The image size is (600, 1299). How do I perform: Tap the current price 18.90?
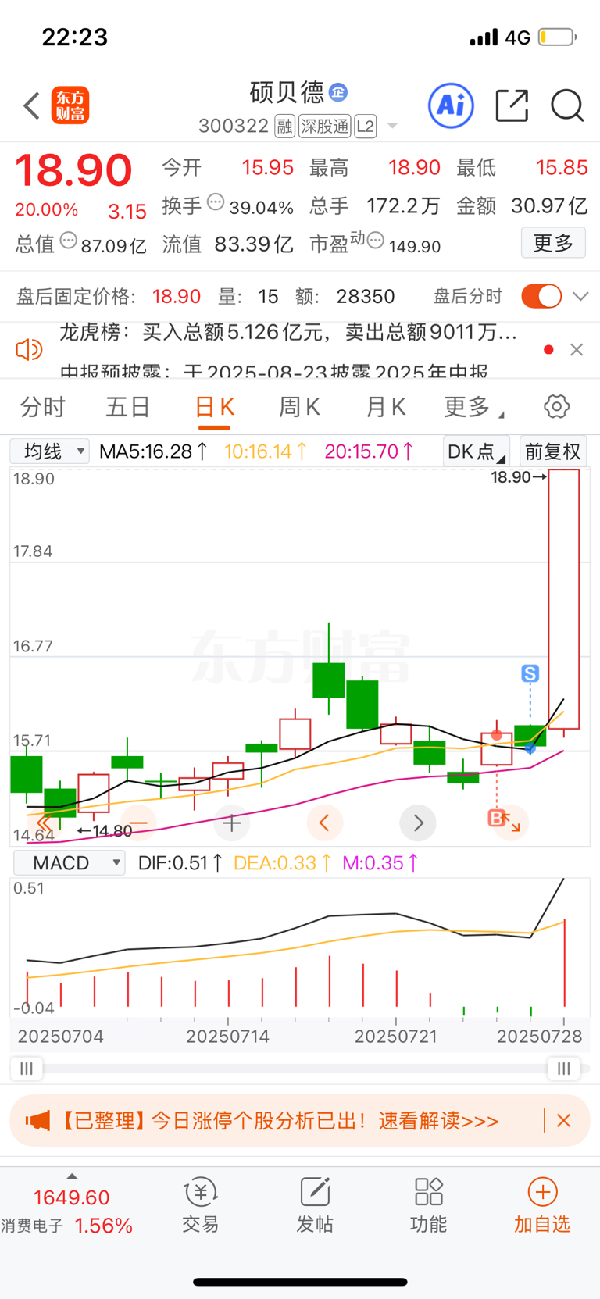click(x=73, y=170)
